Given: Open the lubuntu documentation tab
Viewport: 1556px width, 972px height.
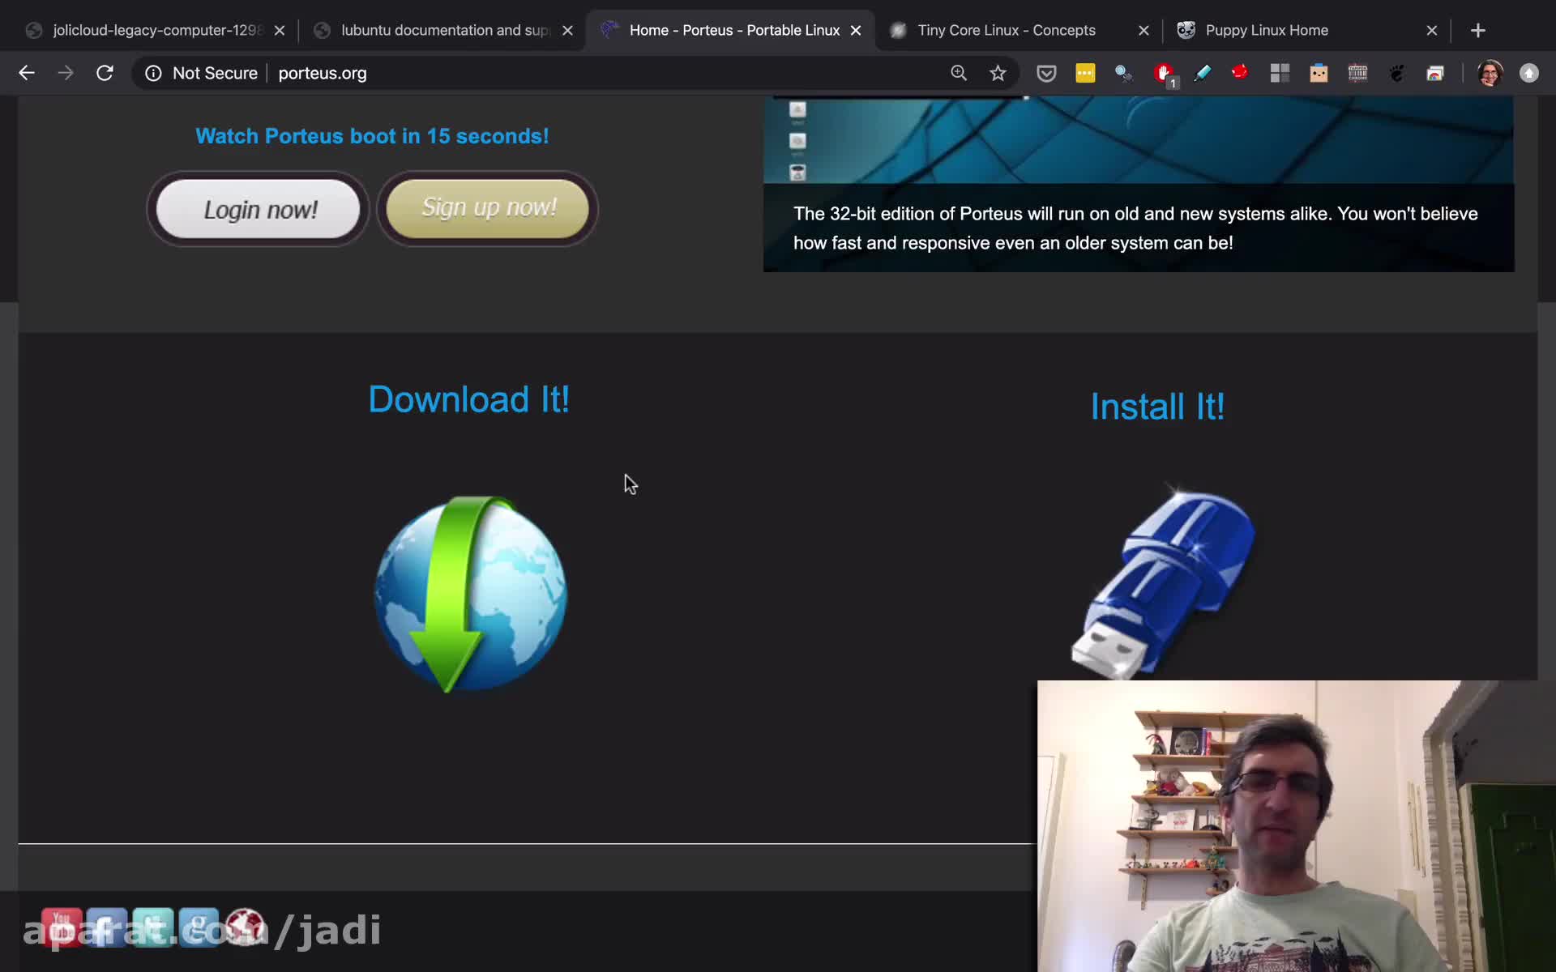Looking at the screenshot, I should (444, 30).
